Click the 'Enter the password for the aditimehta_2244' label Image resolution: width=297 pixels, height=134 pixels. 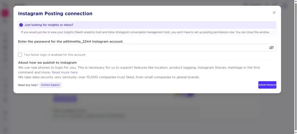pyautogui.click(x=71, y=41)
